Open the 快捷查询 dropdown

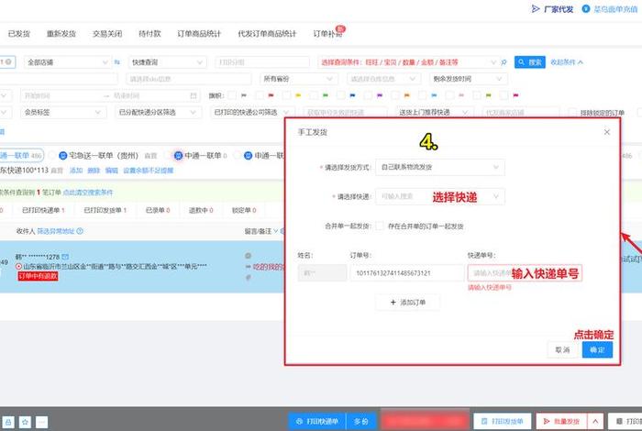pos(167,62)
